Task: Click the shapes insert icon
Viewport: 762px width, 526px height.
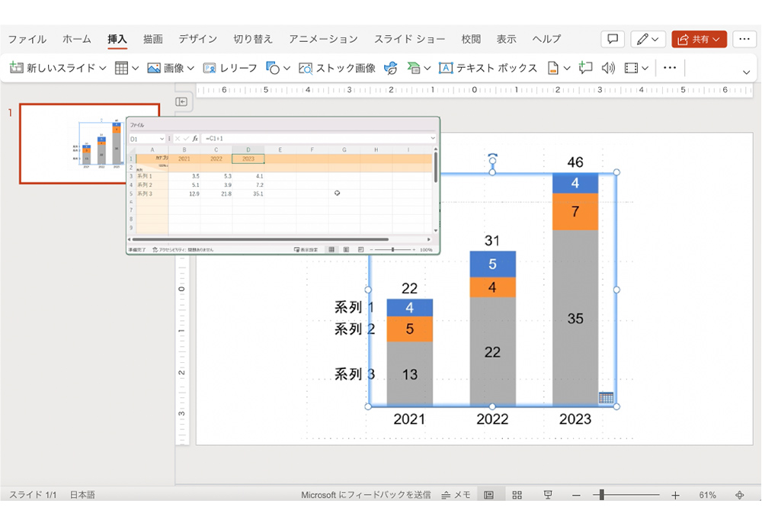Action: (x=273, y=68)
